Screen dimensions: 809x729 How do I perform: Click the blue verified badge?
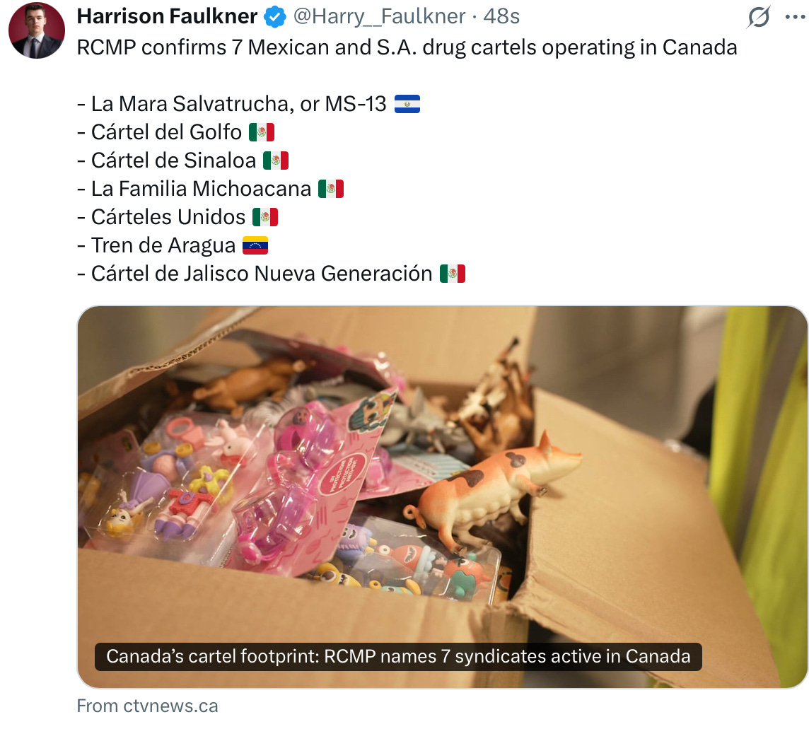point(275,17)
